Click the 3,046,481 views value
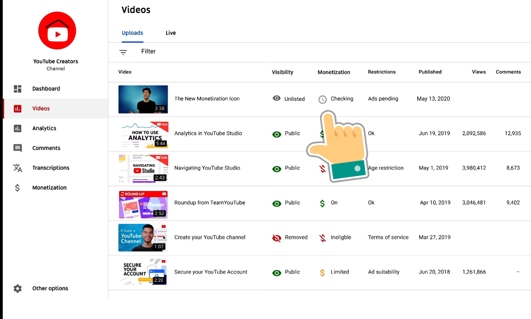This screenshot has width=531, height=319. pyautogui.click(x=474, y=203)
